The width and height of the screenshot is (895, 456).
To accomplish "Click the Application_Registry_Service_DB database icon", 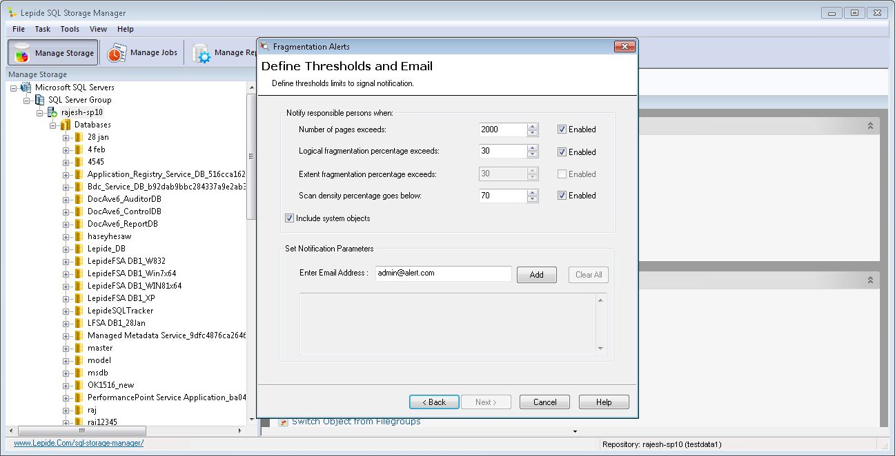I will click(79, 174).
